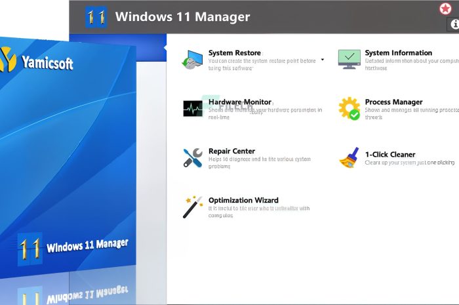The height and width of the screenshot is (305, 459).
Task: Select the Hardware Monitor title
Action: (240, 102)
